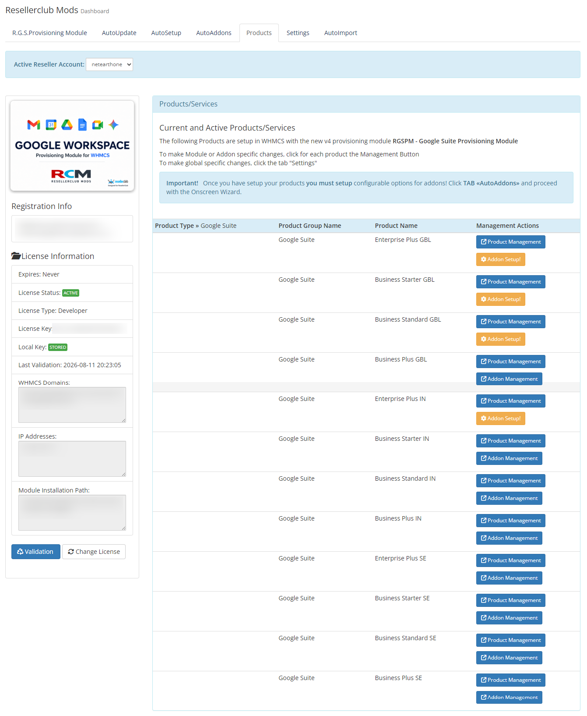The image size is (587, 716).
Task: Switch to the AutoUpdate tab
Action: [x=119, y=33]
